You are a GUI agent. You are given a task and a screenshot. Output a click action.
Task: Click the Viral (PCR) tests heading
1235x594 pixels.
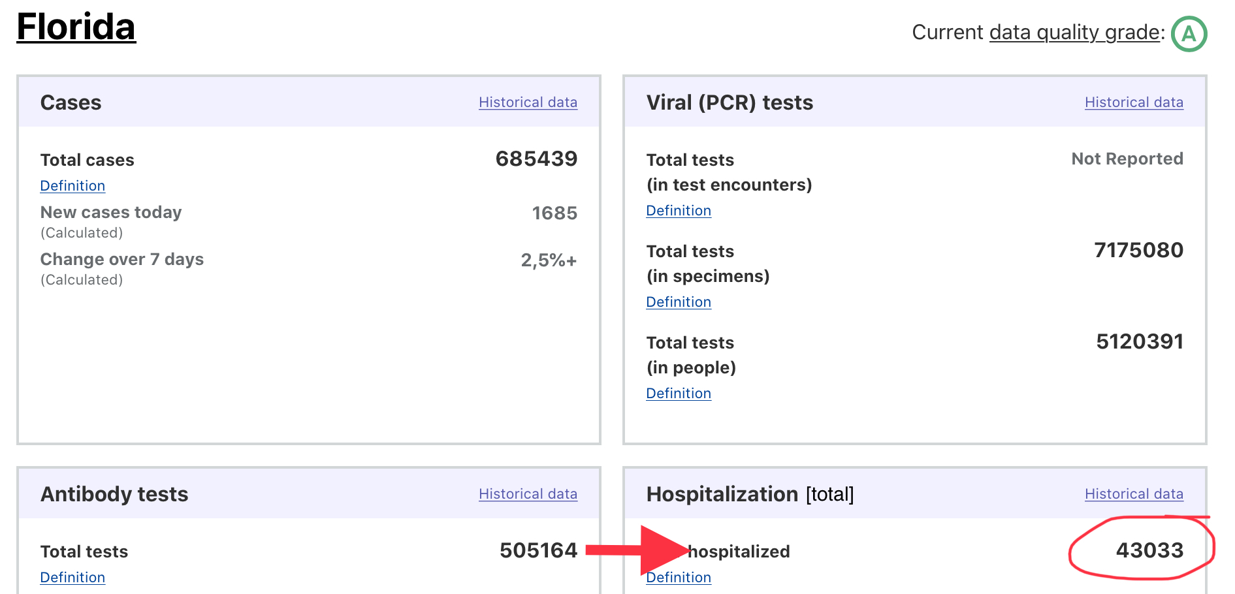tap(730, 102)
